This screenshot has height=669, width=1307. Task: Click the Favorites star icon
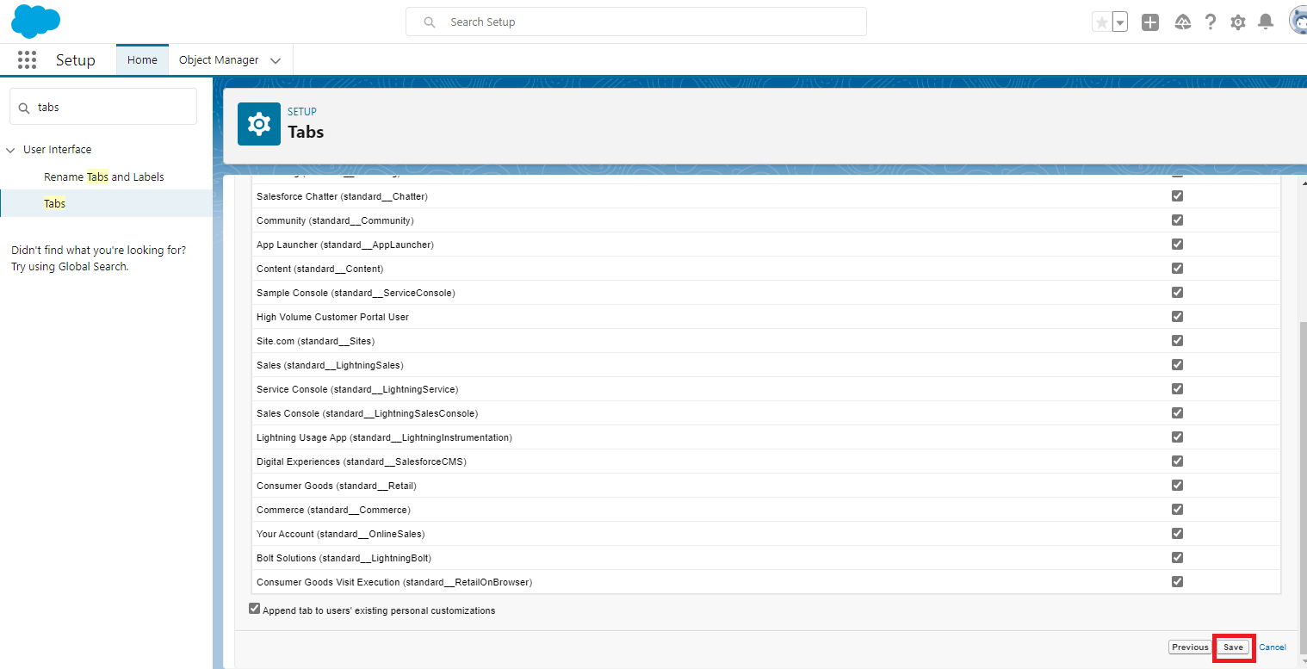tap(1101, 22)
